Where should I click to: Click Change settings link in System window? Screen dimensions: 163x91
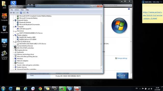tap(122, 58)
